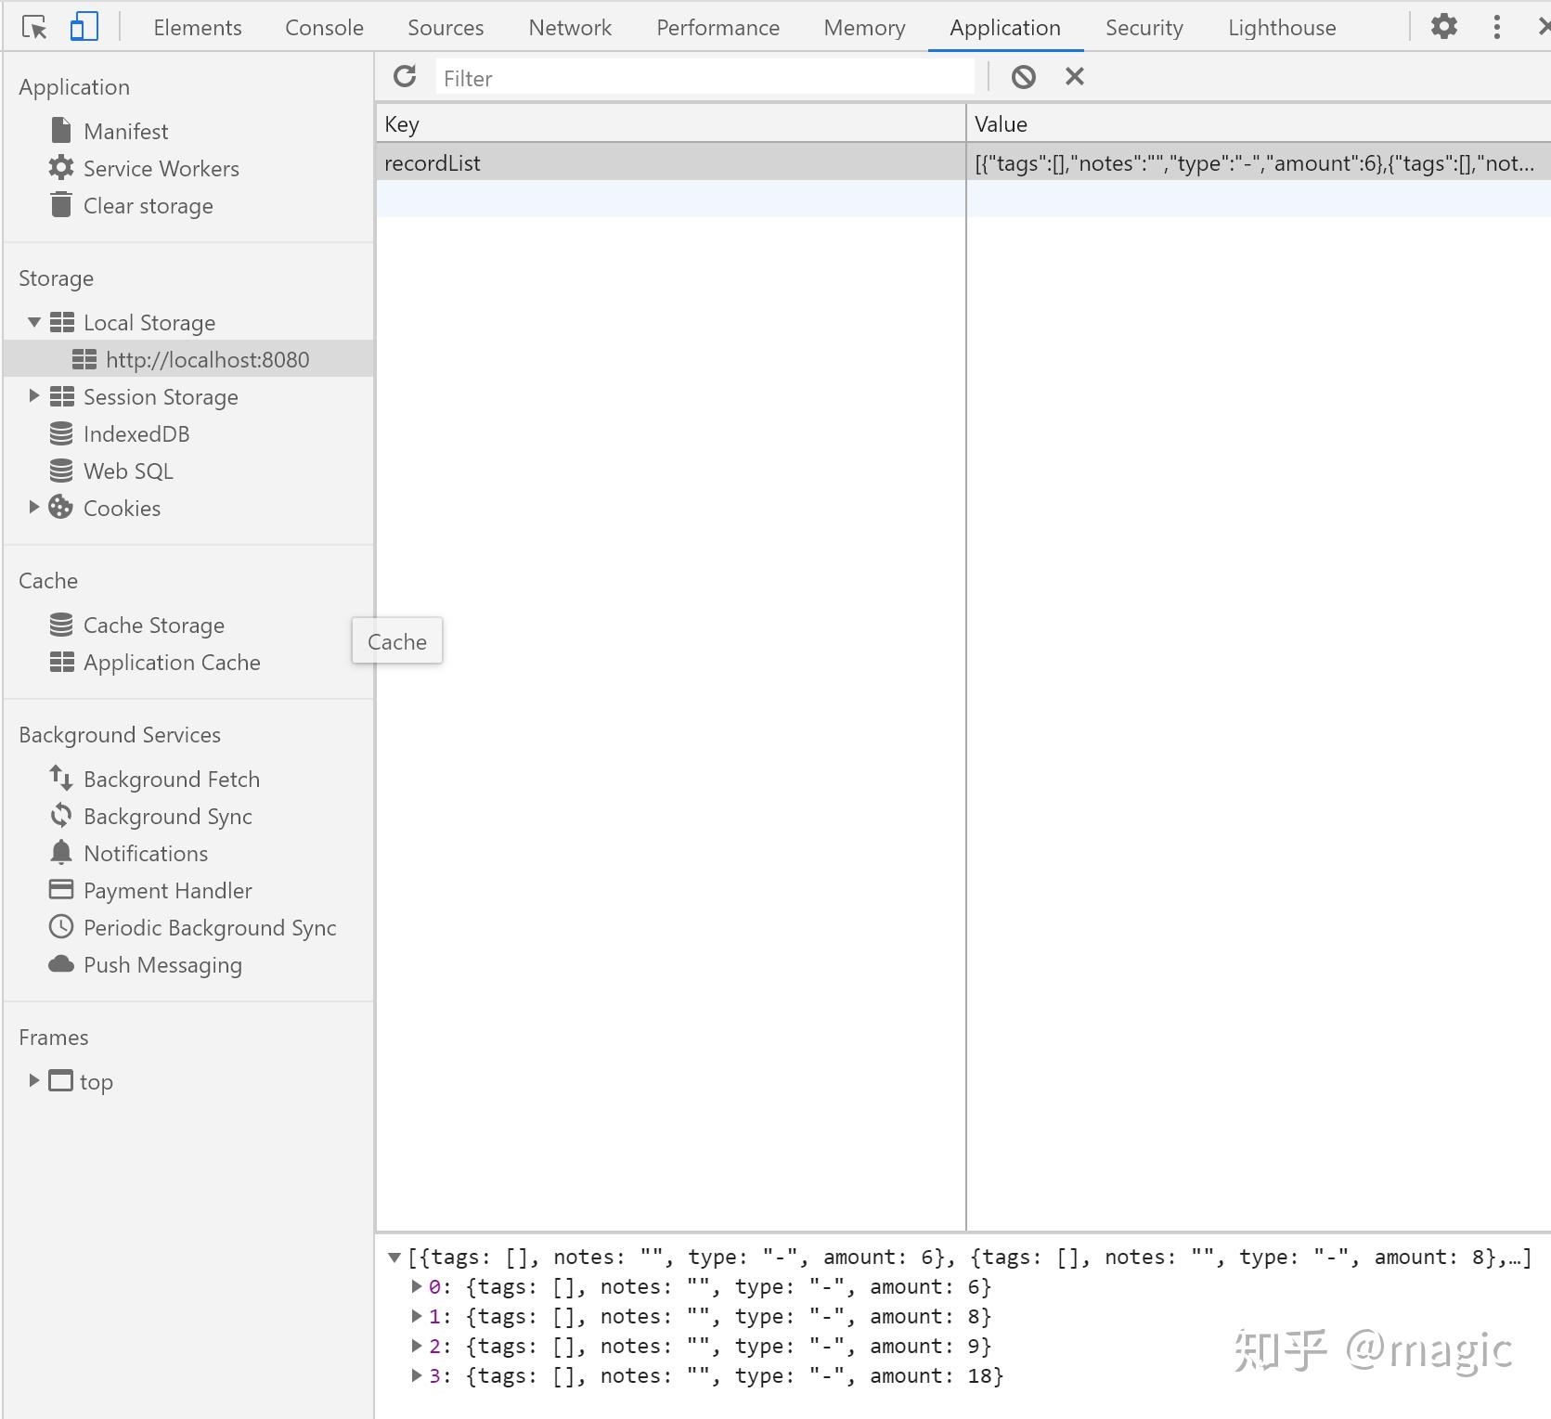Open the Performance tab
The image size is (1551, 1419).
[x=717, y=28]
